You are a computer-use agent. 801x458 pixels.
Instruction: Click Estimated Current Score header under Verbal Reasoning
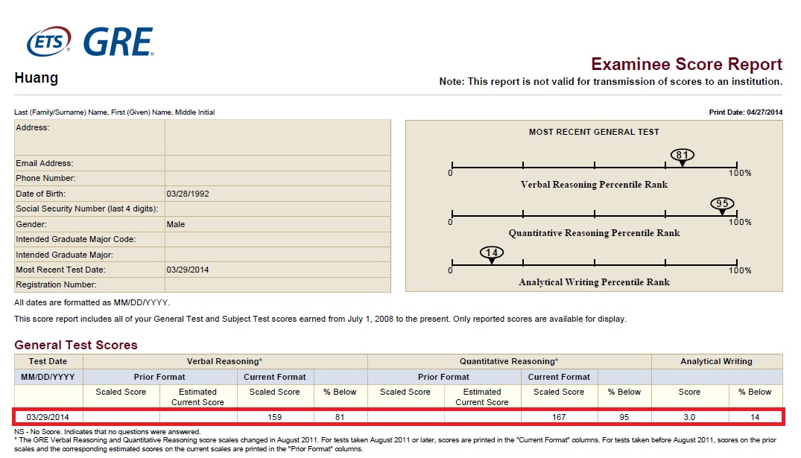tap(197, 397)
